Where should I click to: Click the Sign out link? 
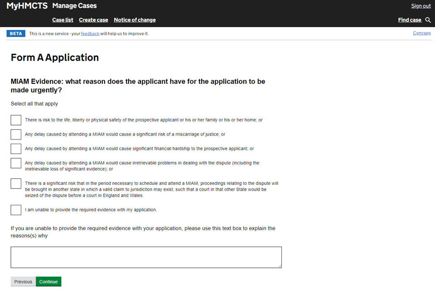click(420, 6)
